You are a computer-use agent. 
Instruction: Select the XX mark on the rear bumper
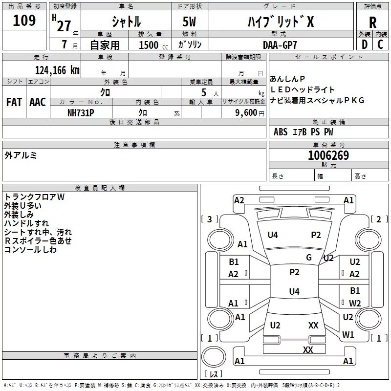tap(308, 349)
